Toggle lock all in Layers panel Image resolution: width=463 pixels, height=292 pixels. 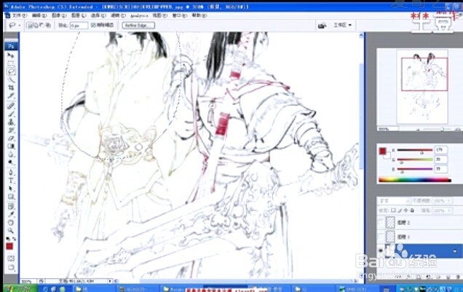coord(412,210)
